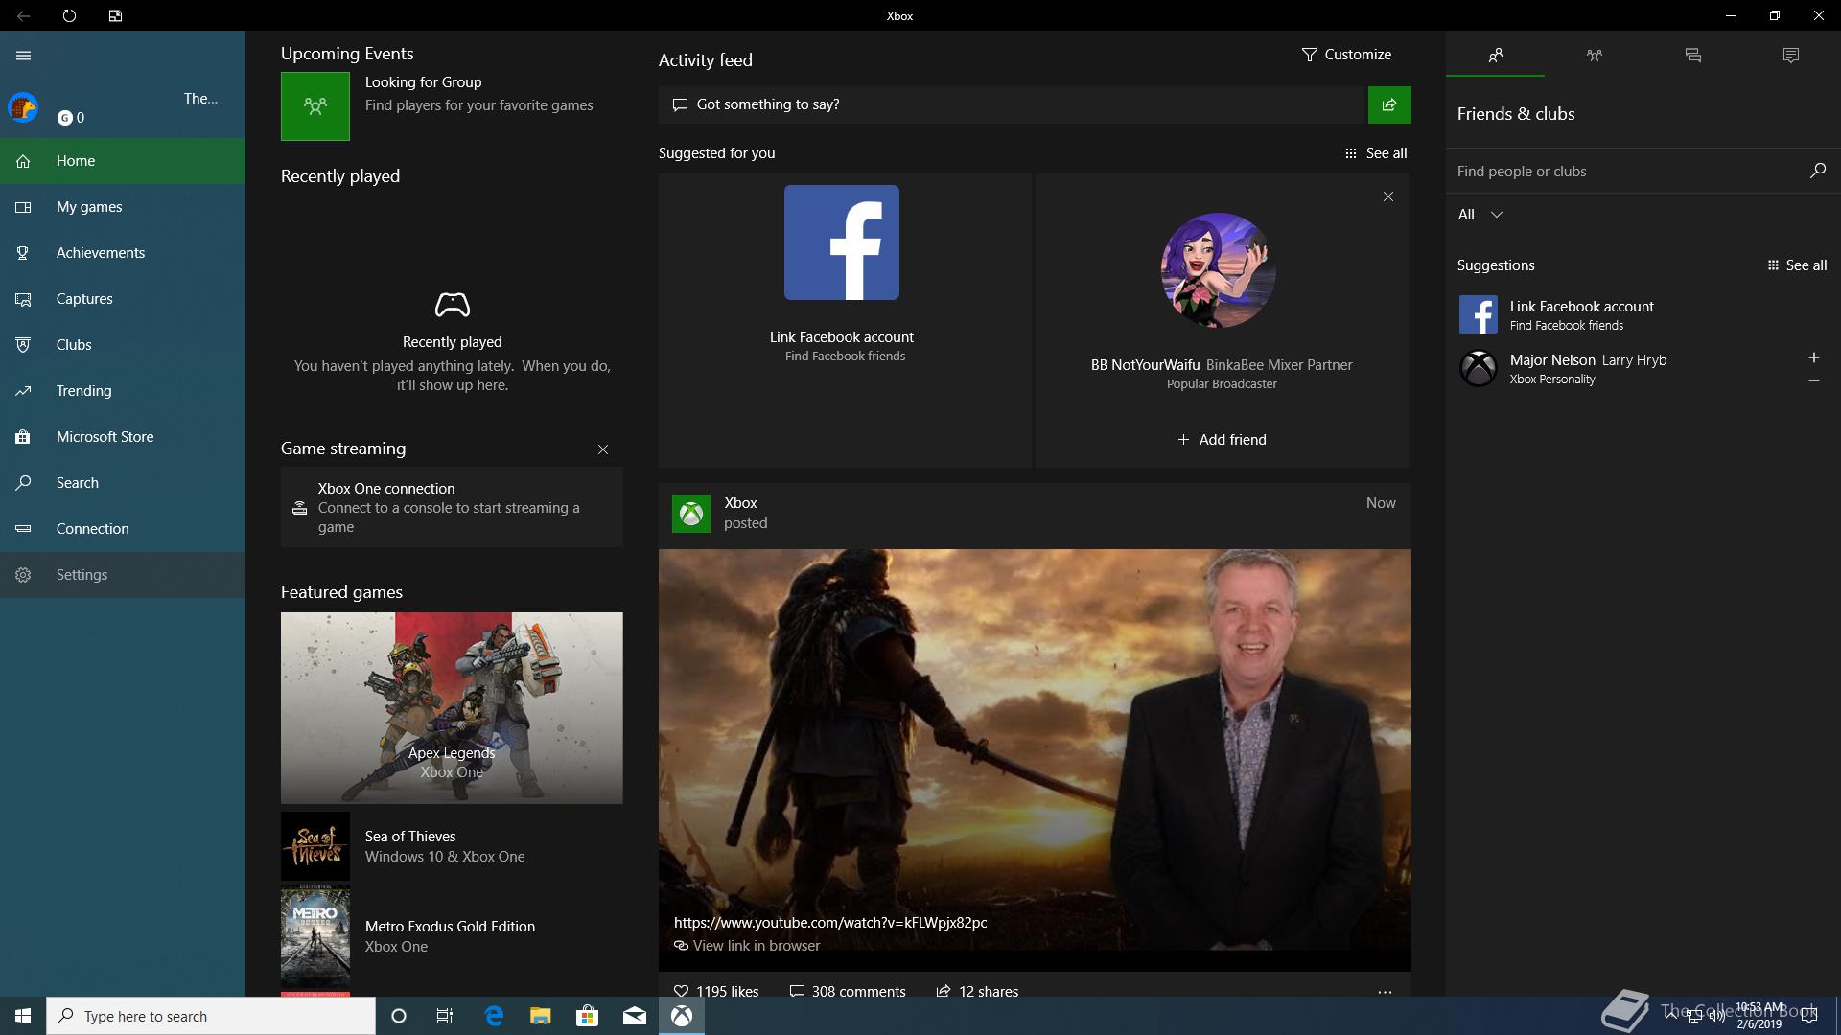This screenshot has width=1841, height=1035.
Task: Click Find people or clubs search box
Action: (x=1625, y=172)
